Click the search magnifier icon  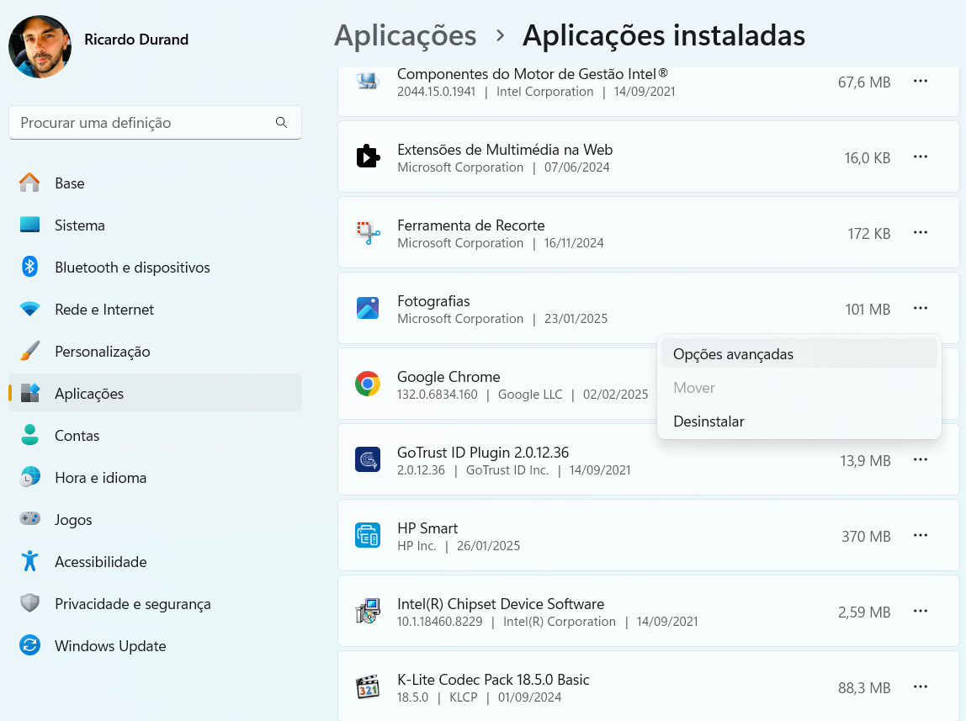pyautogui.click(x=281, y=123)
